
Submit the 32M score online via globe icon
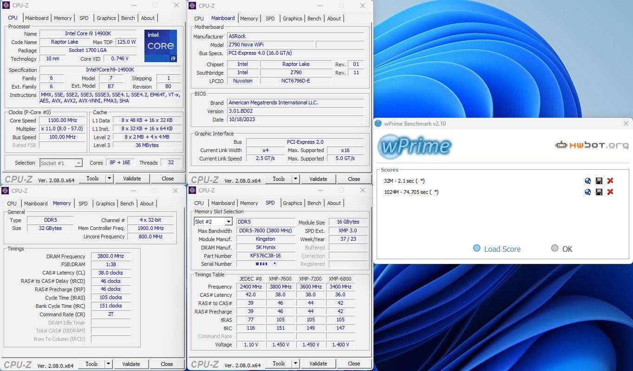coord(588,181)
